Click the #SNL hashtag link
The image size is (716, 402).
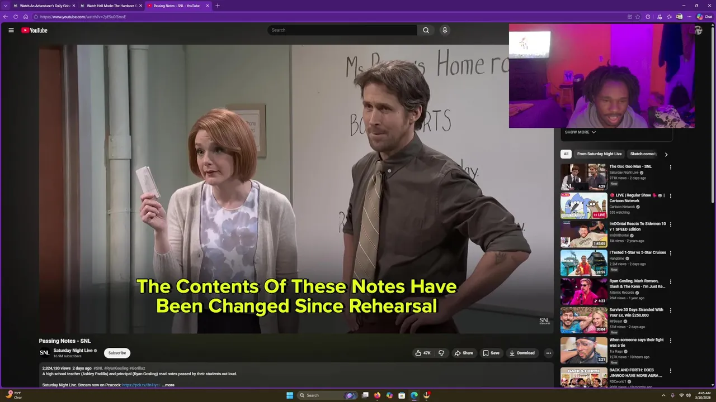98,368
